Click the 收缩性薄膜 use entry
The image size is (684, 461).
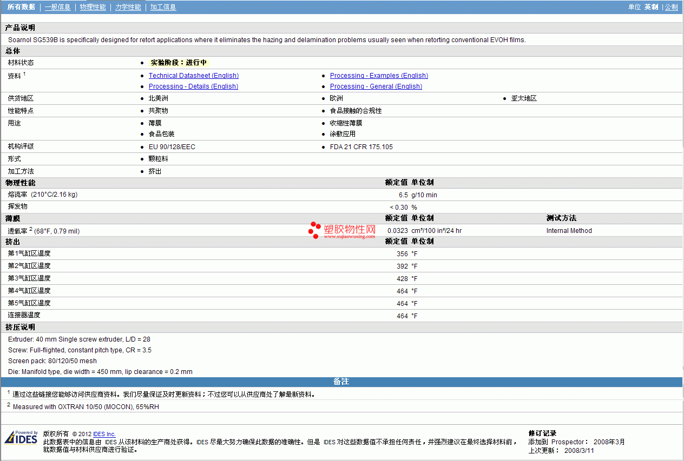pos(346,123)
